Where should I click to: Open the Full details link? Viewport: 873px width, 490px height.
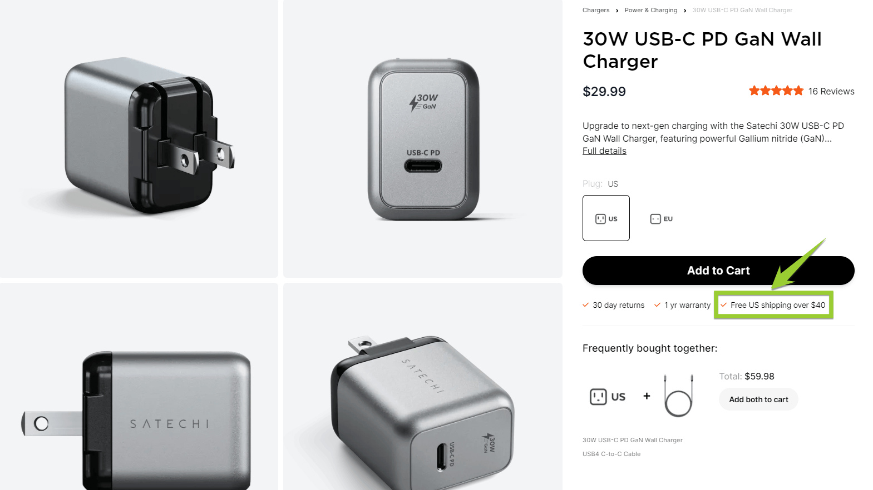(604, 151)
